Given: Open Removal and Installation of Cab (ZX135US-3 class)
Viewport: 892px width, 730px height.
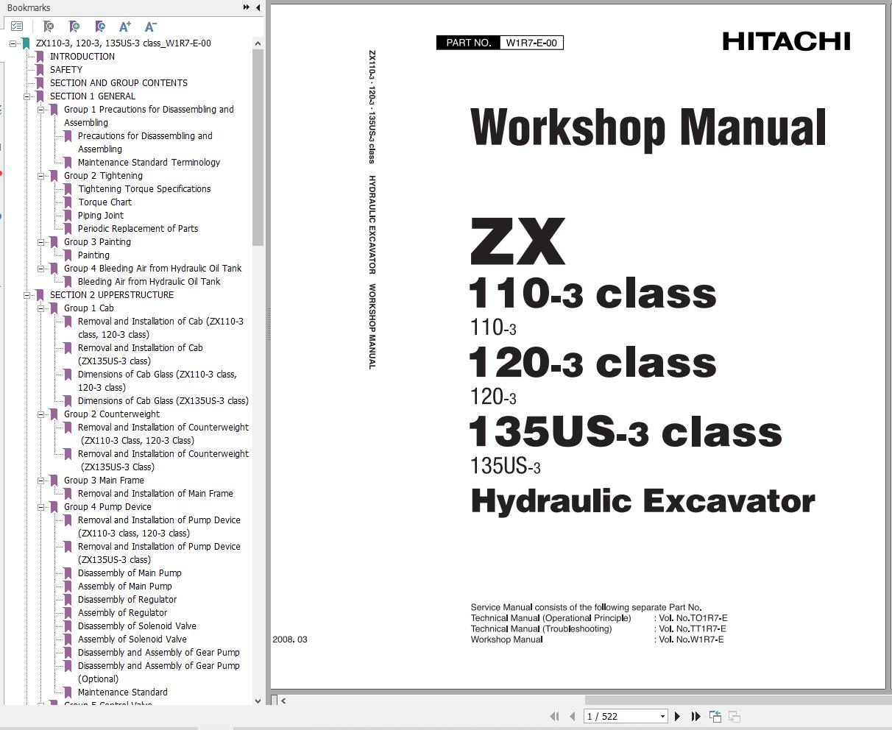Looking at the screenshot, I should click(x=141, y=355).
